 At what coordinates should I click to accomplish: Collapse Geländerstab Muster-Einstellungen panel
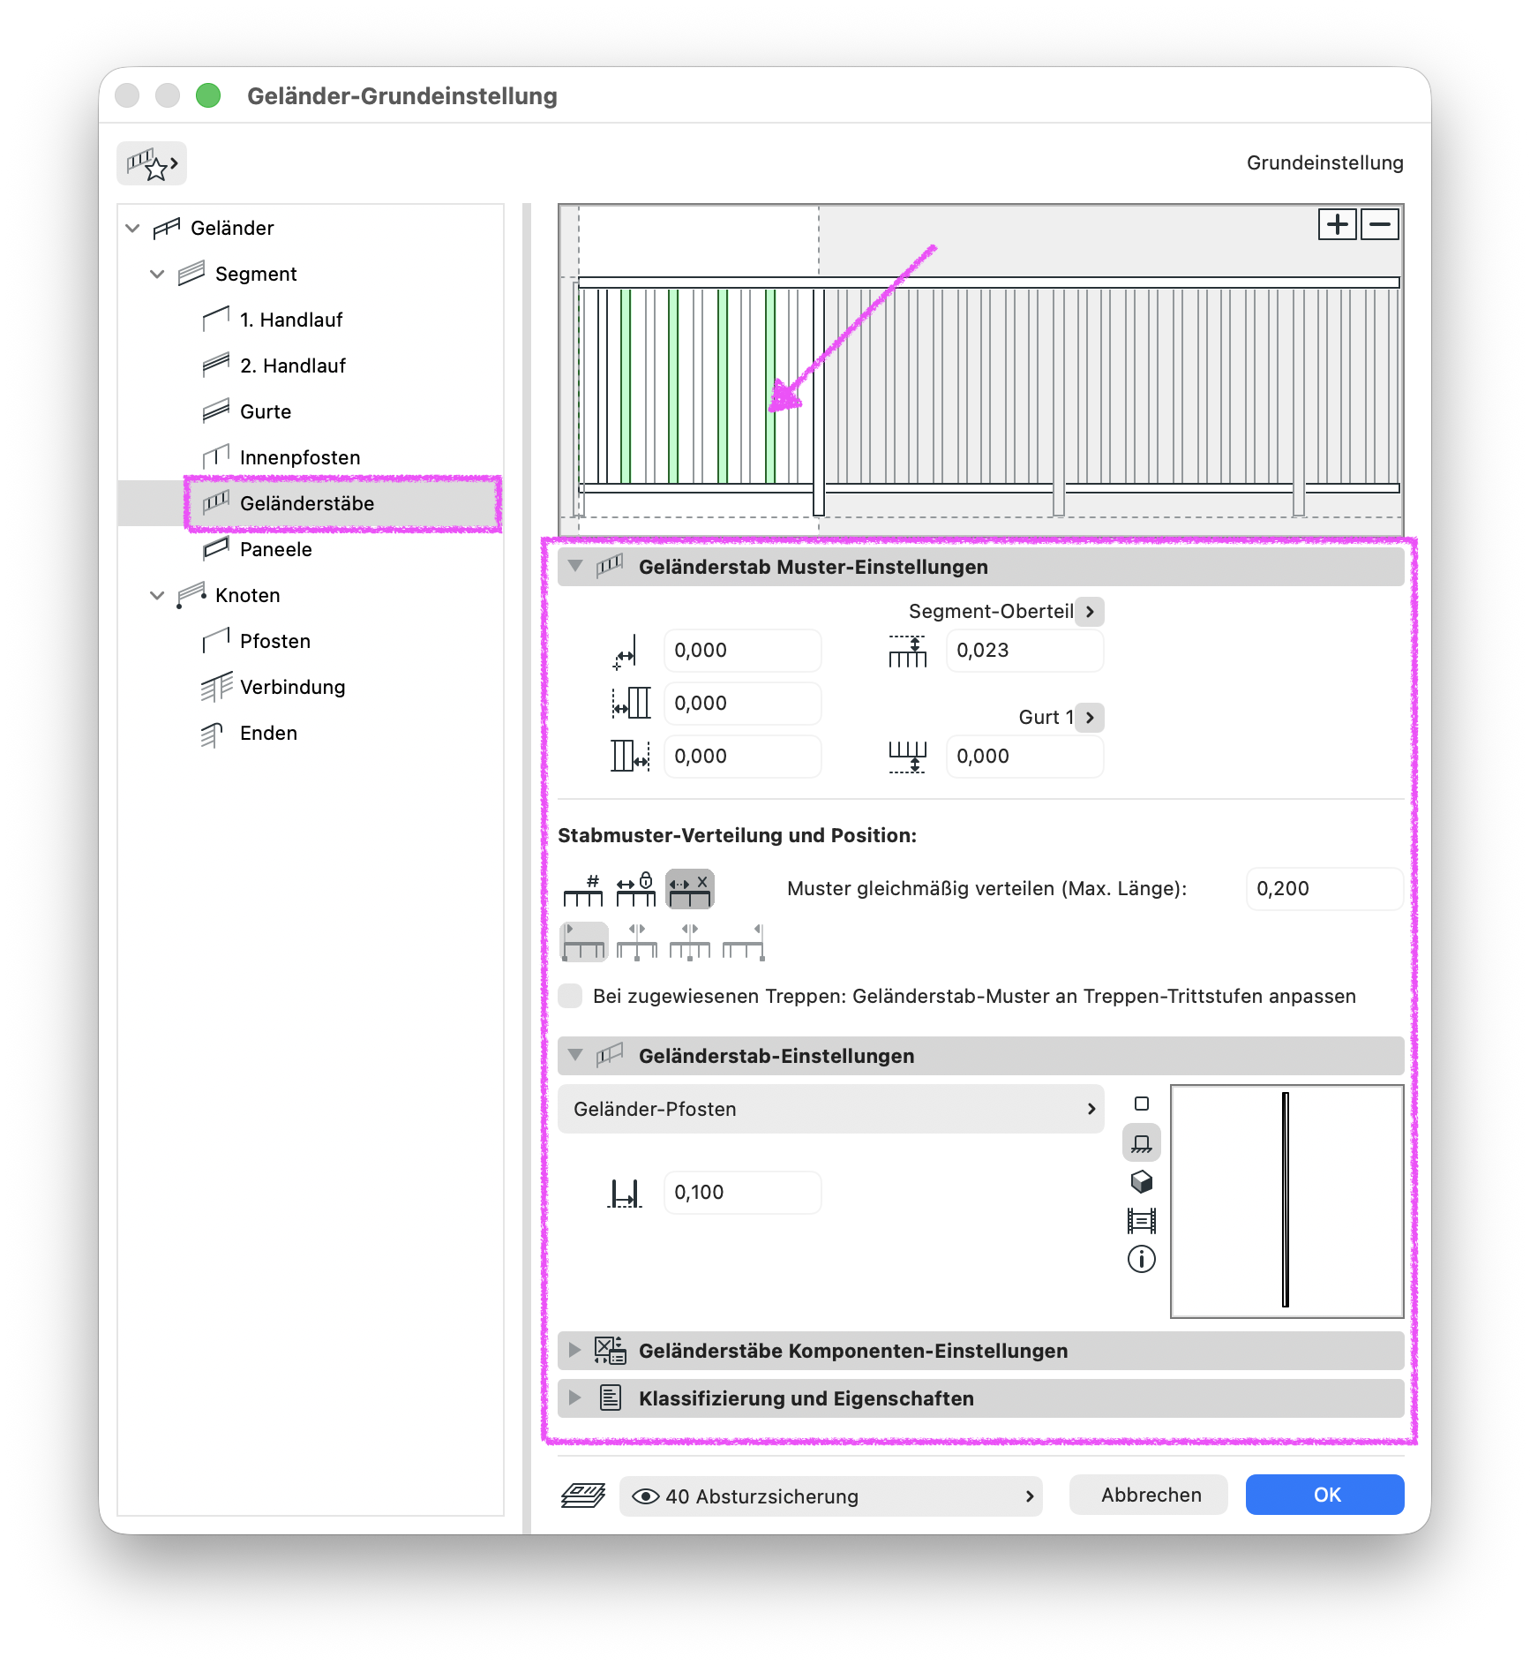(575, 566)
